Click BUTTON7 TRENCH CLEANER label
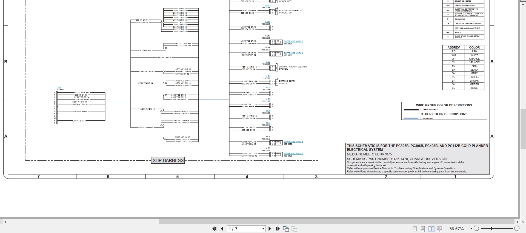The width and height of the screenshot is (526, 233). pyautogui.click(x=293, y=67)
